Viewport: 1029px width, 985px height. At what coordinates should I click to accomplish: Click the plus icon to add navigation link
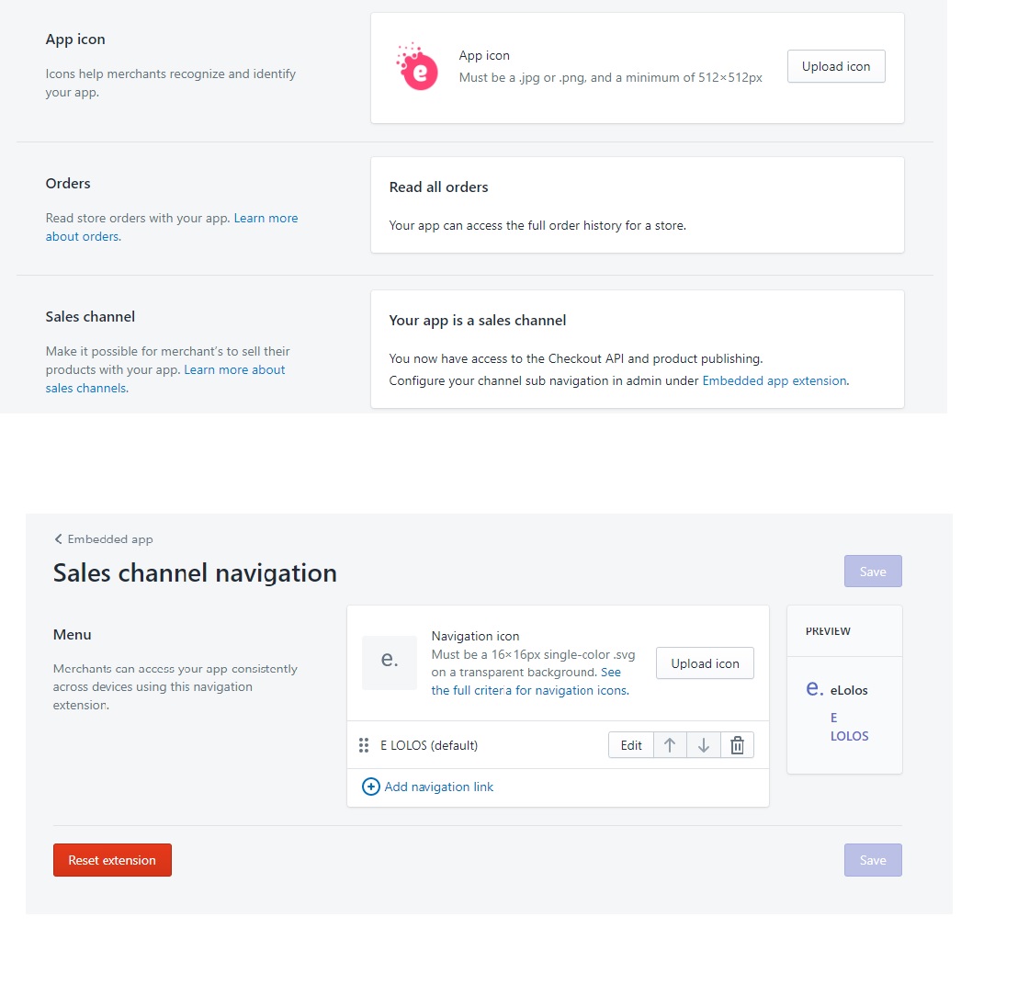coord(371,787)
